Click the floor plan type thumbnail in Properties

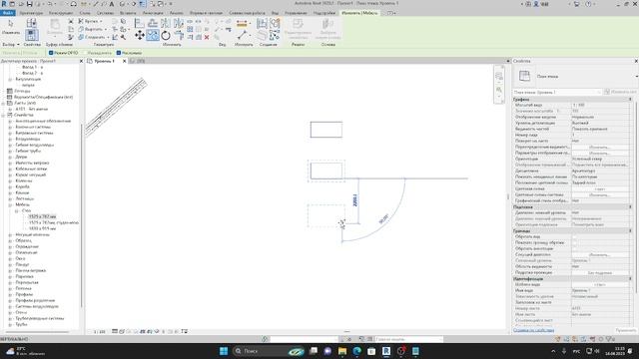(524, 76)
